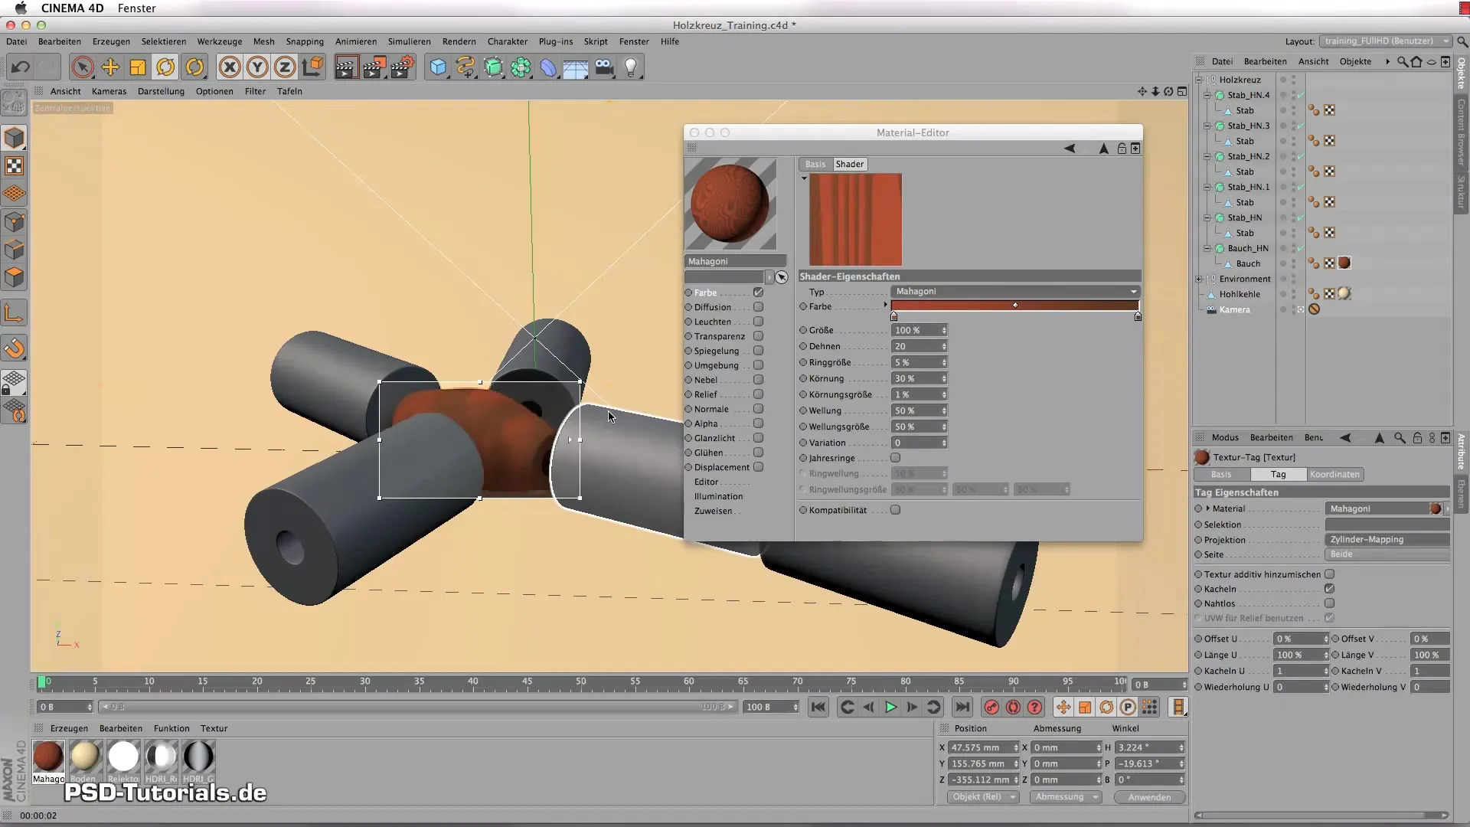Open the Objekt (Rel) dropdown

[983, 797]
